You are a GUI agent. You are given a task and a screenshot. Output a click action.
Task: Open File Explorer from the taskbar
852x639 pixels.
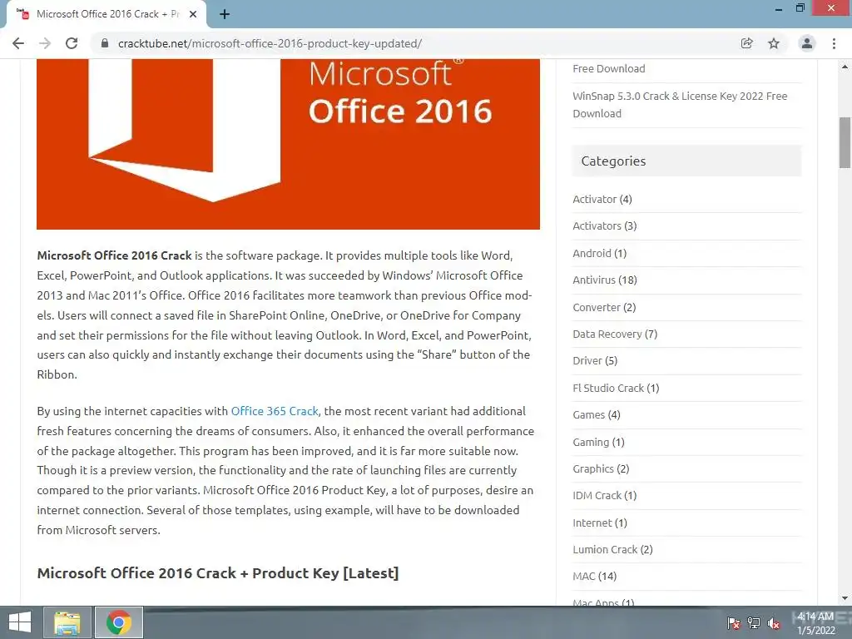[67, 622]
